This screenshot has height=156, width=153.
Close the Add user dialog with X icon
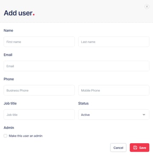coord(147,6)
